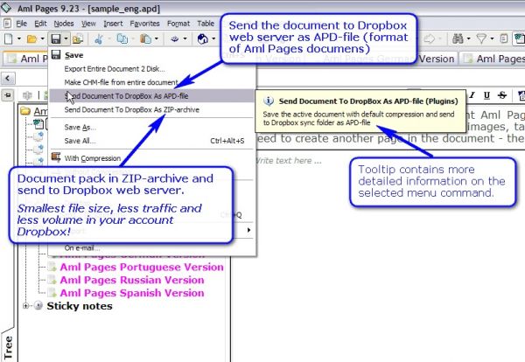The image size is (525, 362).
Task: Toggle Italic formatting
Action: click(472, 95)
